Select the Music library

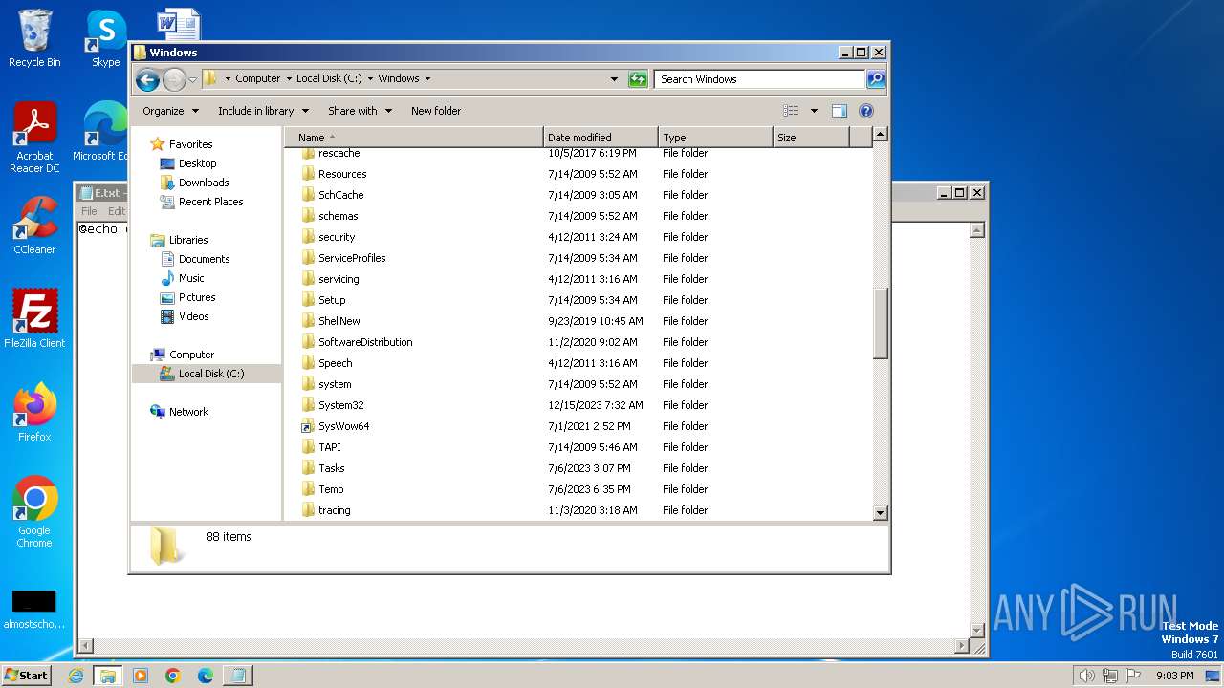coord(191,278)
